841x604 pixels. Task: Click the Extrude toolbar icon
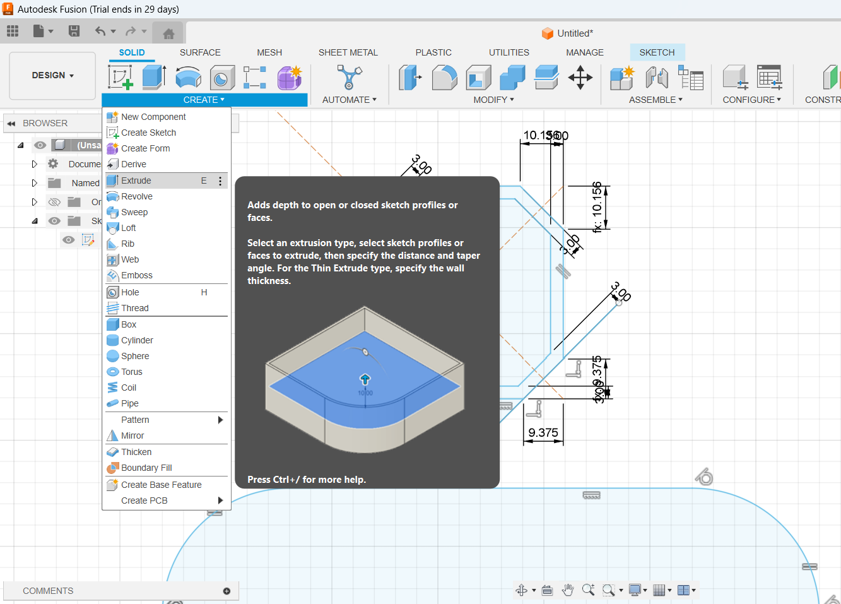point(154,78)
